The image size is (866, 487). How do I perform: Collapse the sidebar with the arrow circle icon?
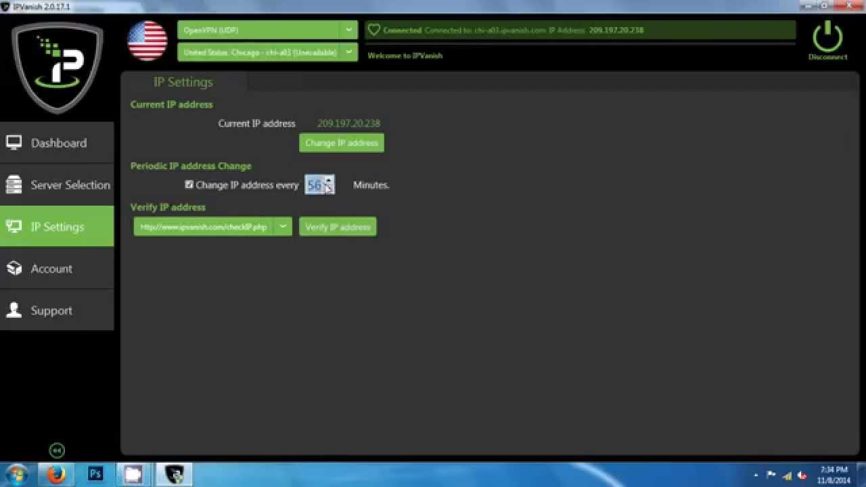click(57, 450)
